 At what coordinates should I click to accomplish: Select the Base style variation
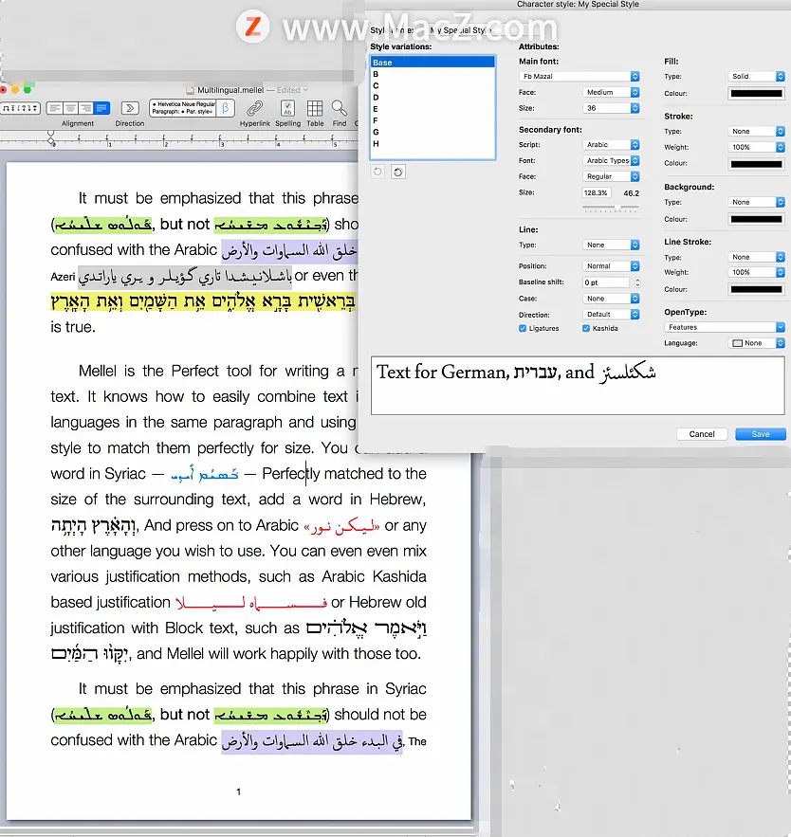point(432,63)
